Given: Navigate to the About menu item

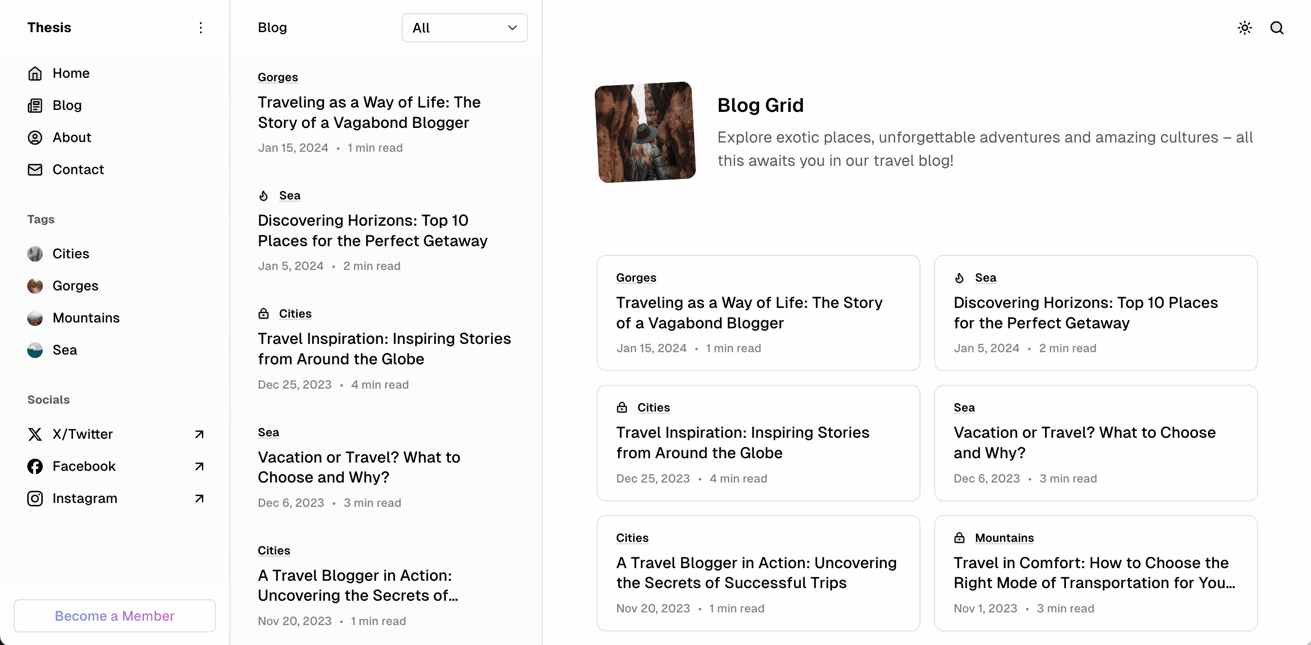Looking at the screenshot, I should coord(72,137).
